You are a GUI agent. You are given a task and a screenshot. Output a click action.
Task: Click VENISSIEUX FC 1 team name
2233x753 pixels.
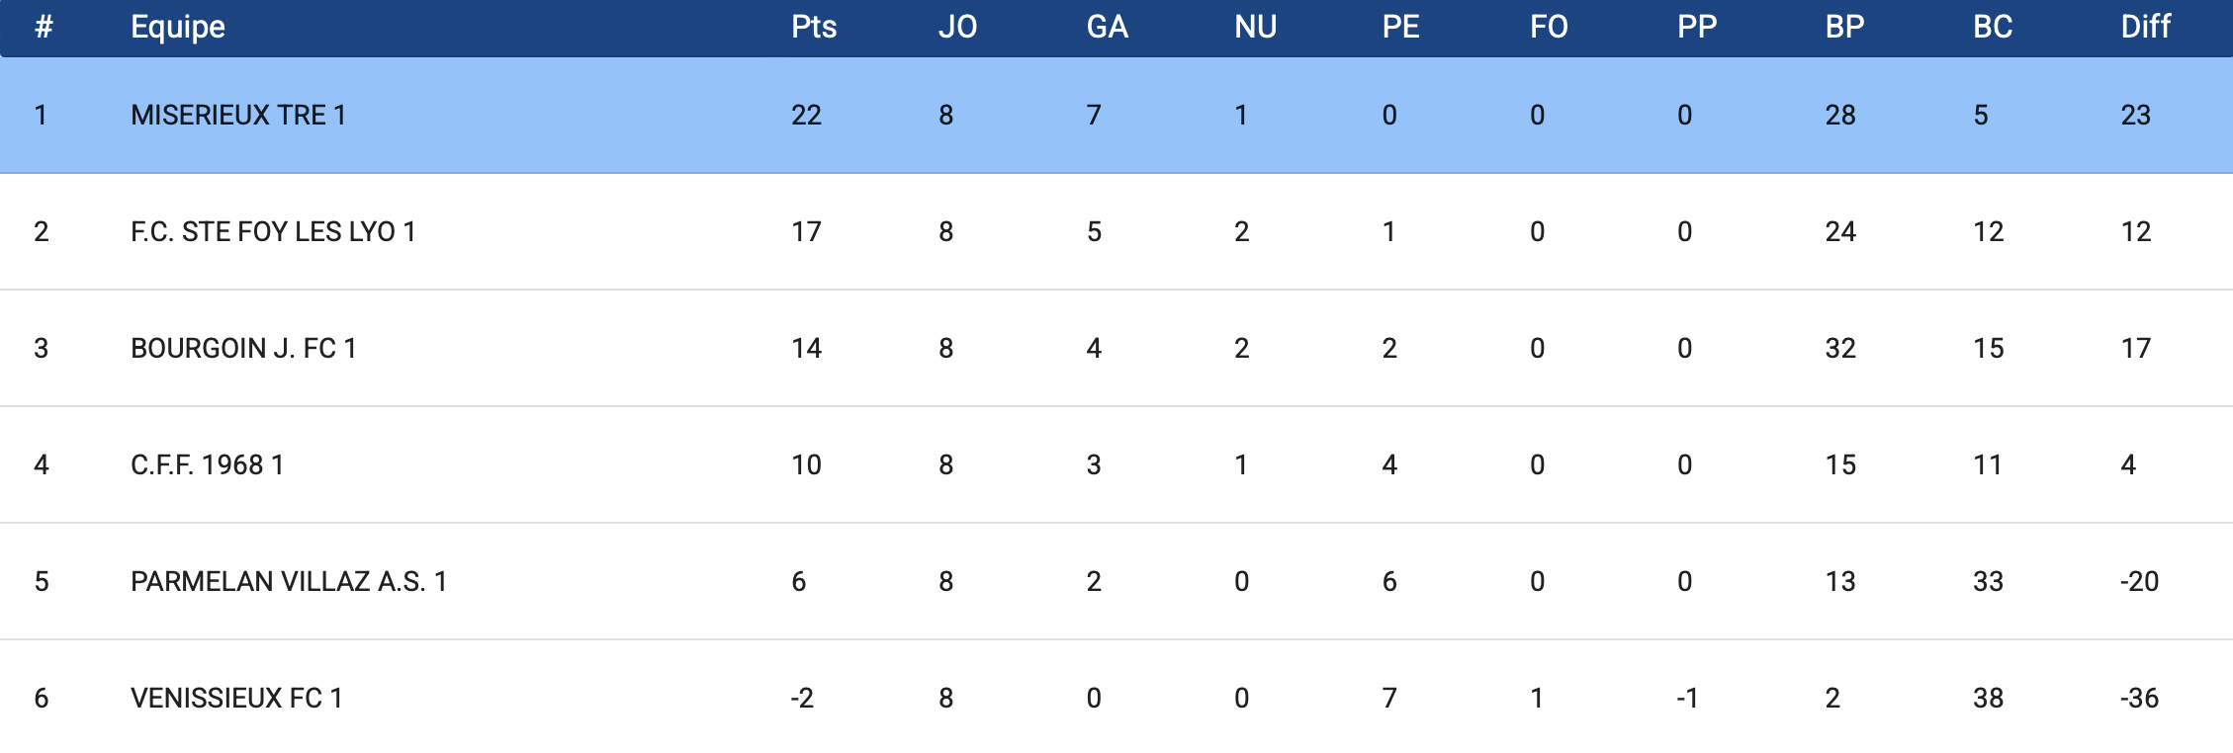point(236,698)
